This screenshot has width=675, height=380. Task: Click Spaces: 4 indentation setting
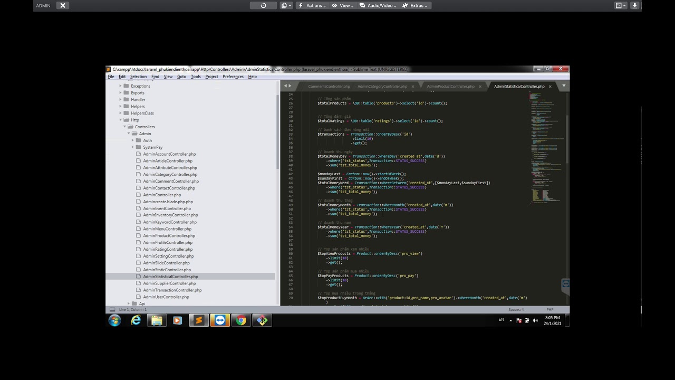click(x=516, y=310)
